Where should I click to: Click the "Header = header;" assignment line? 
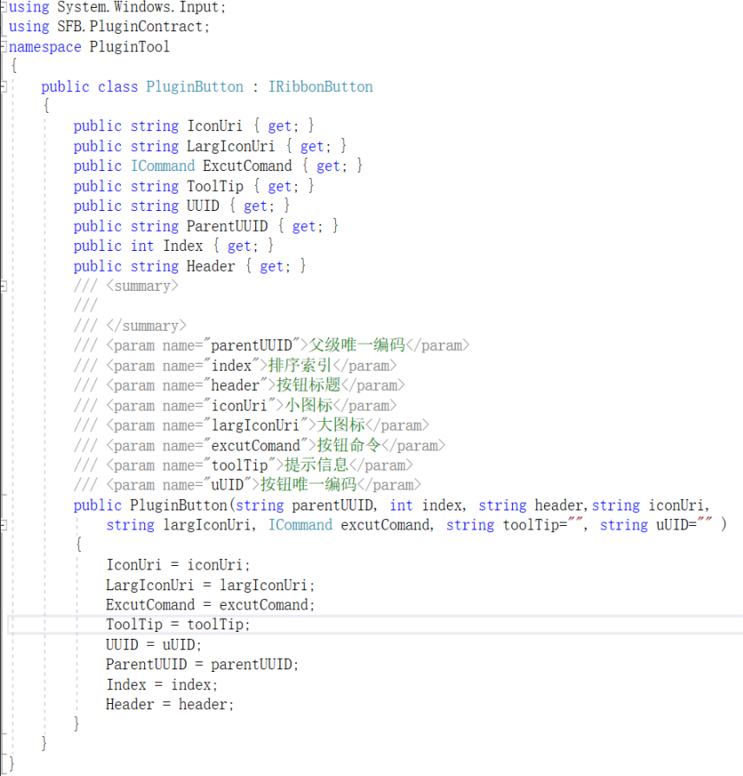pos(170,705)
